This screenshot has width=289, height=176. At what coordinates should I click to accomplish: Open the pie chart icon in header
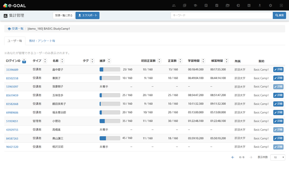click(238, 5)
